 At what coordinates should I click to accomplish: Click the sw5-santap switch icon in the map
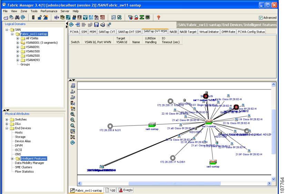[x=213, y=162]
